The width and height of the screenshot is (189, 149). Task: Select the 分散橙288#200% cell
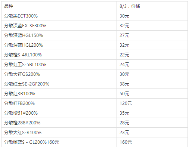pos(59,123)
